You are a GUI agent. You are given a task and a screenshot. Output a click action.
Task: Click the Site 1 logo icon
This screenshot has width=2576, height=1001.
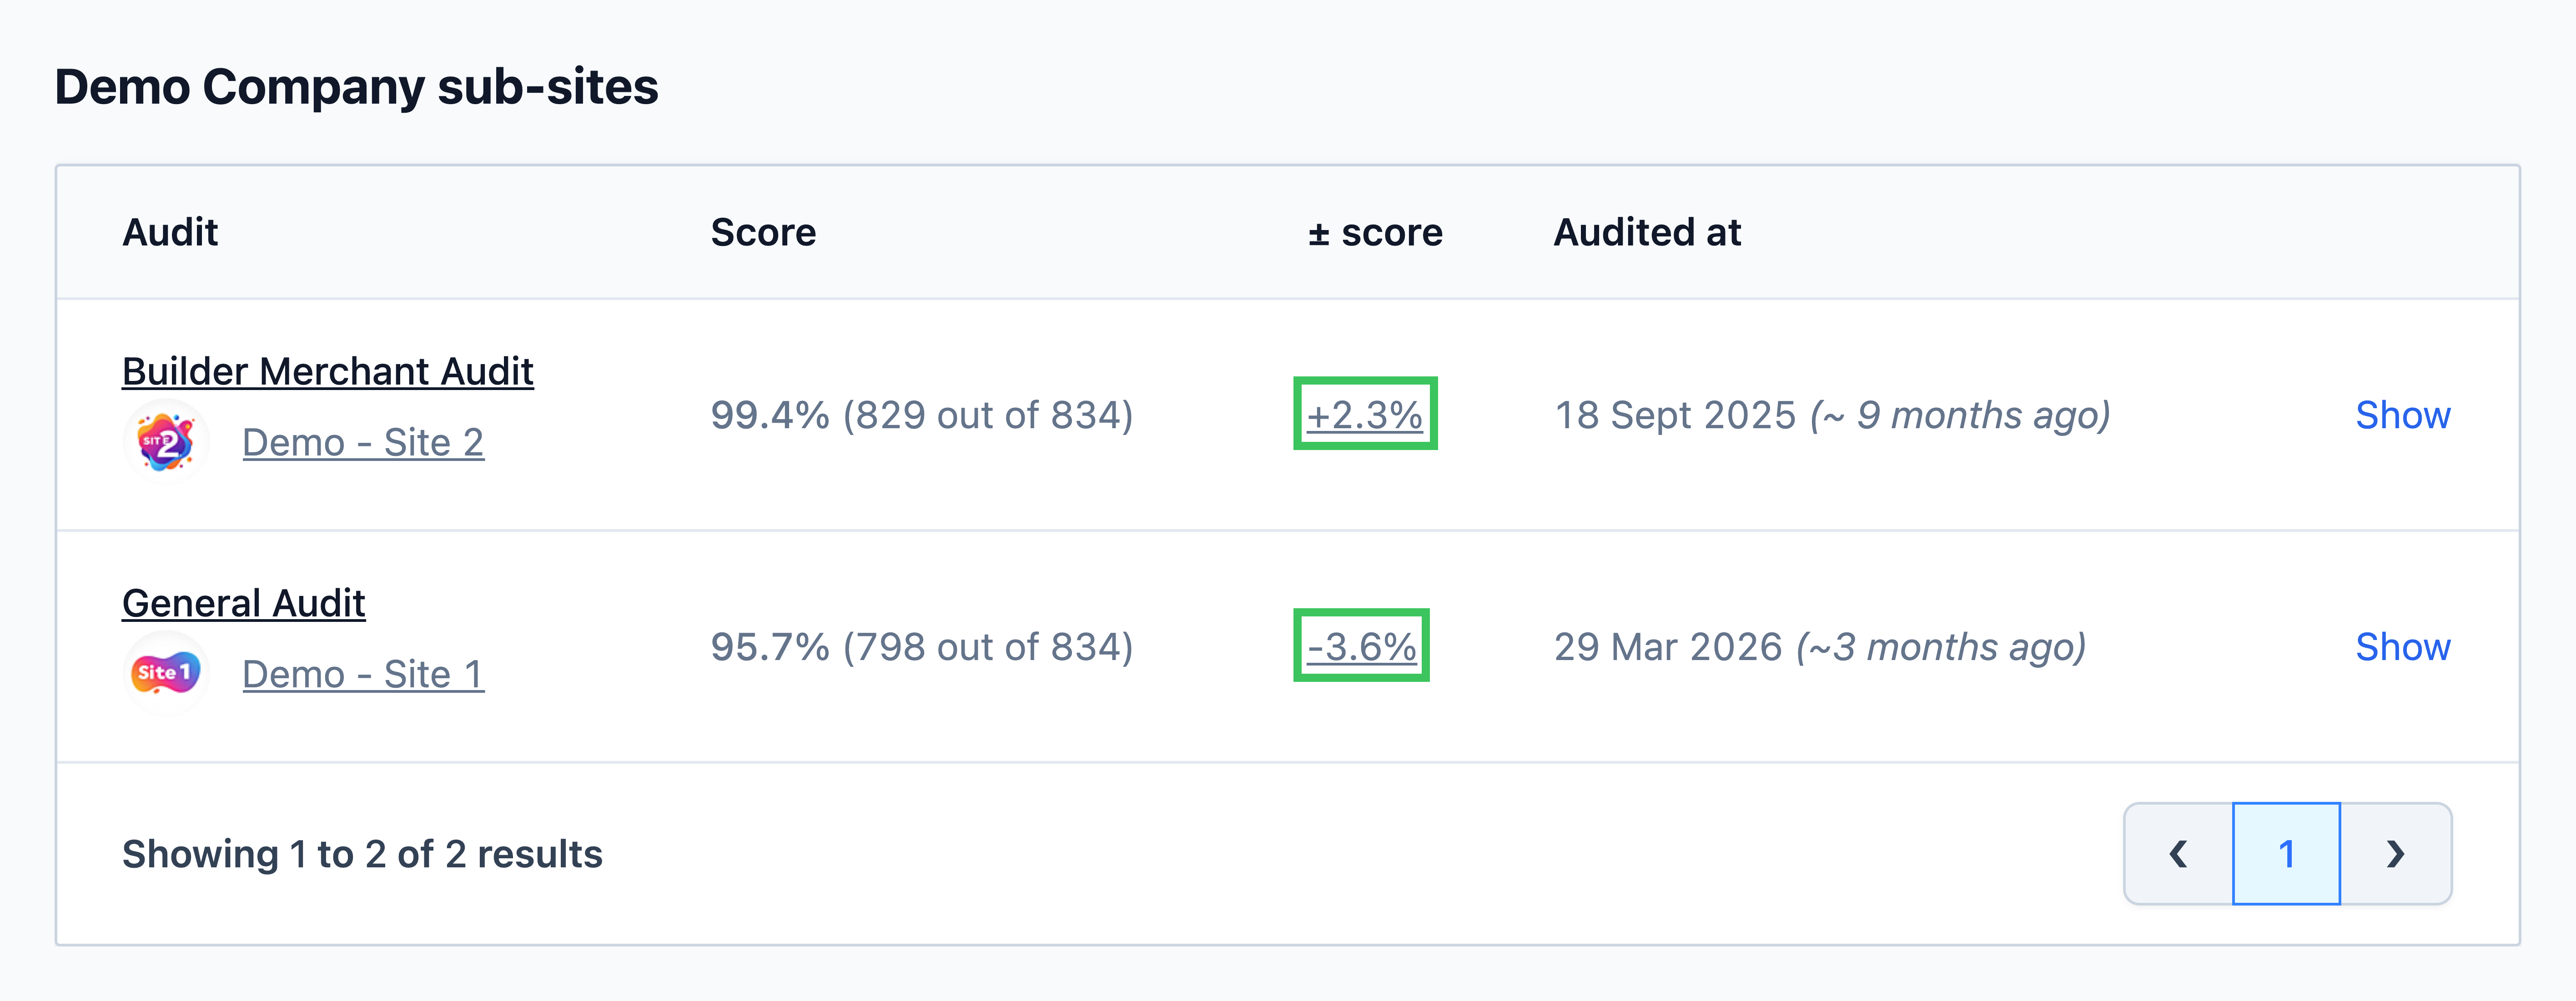pos(166,673)
